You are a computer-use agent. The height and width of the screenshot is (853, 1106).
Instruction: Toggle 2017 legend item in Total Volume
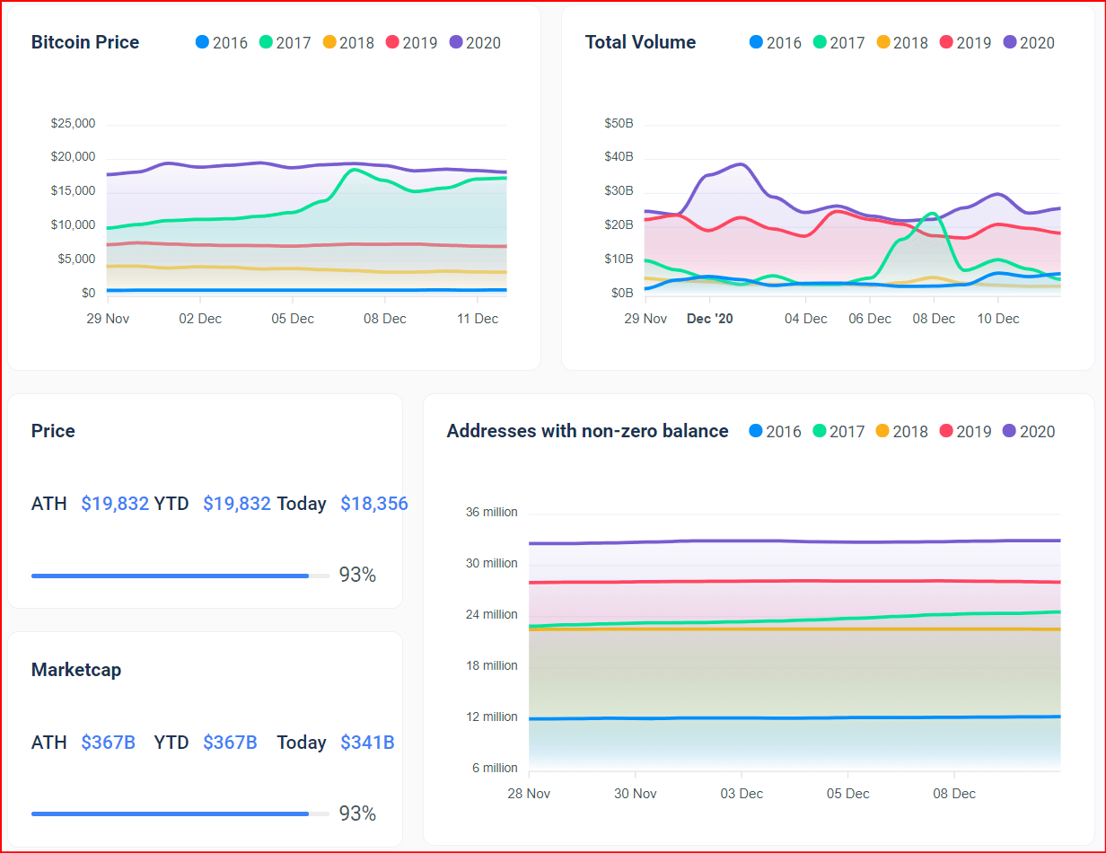click(x=838, y=42)
